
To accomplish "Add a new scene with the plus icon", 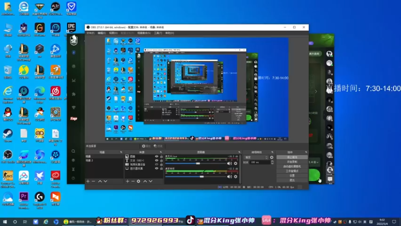I will point(88,181).
